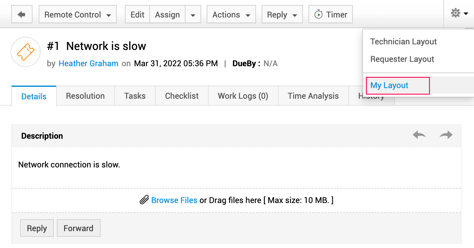Image resolution: width=474 pixels, height=248 pixels.
Task: Start the Timer with the stopwatch button
Action: [x=330, y=14]
